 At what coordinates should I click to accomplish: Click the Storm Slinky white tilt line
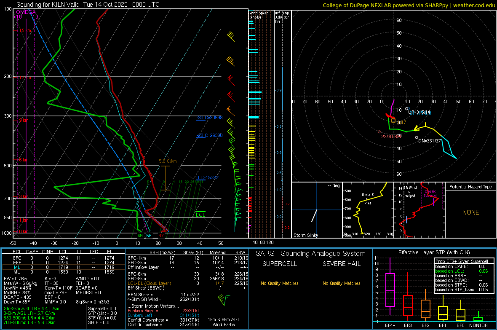[x=314, y=215]
